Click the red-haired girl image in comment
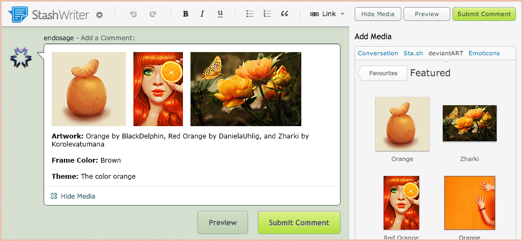Image resolution: width=523 pixels, height=241 pixels. pos(158,89)
